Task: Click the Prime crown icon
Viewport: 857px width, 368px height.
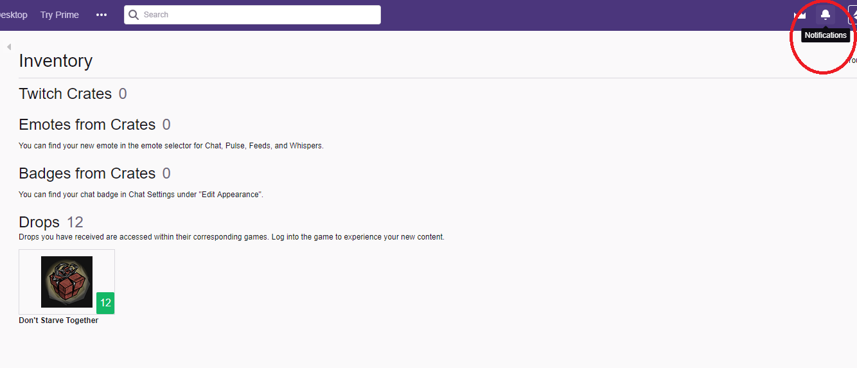Action: coord(800,15)
